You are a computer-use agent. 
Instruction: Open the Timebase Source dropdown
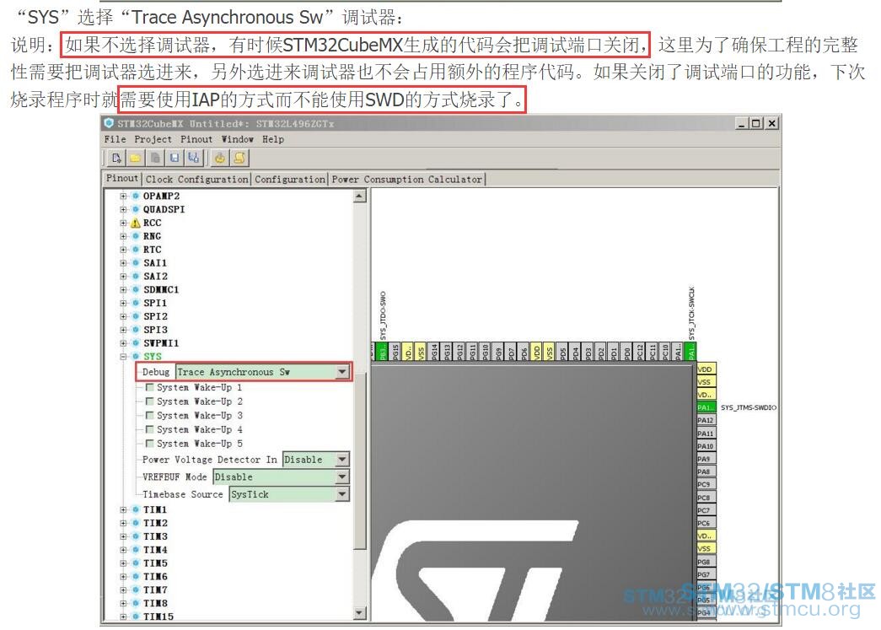(289, 494)
